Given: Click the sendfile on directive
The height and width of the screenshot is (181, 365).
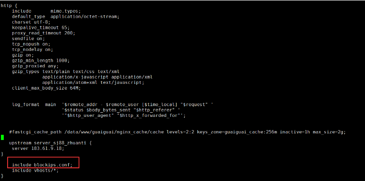Looking at the screenshot, I should pos(28,39).
